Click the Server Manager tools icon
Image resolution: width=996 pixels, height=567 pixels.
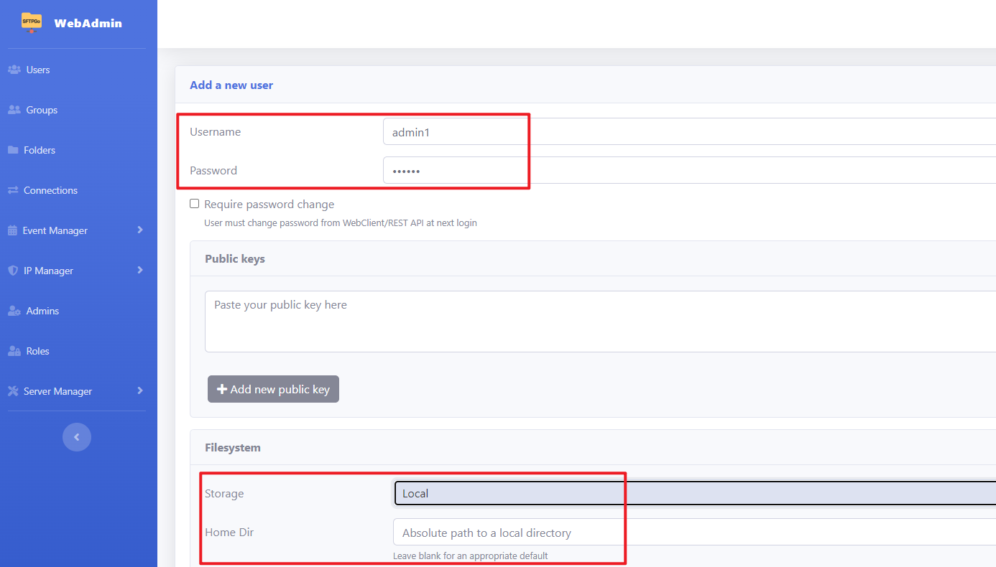tap(13, 391)
